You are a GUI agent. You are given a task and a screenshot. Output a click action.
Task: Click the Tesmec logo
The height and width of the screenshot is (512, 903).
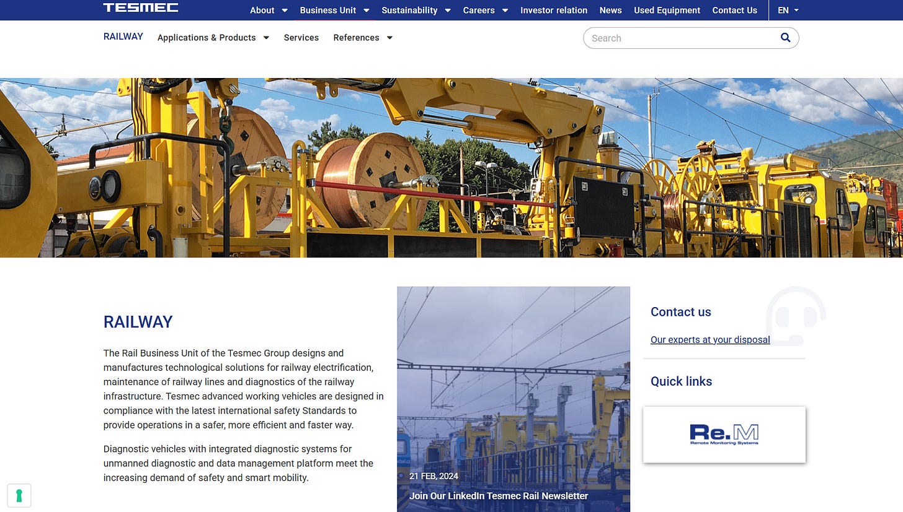tap(141, 8)
